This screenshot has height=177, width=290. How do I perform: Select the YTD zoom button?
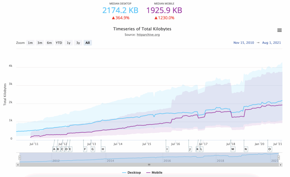(59, 43)
